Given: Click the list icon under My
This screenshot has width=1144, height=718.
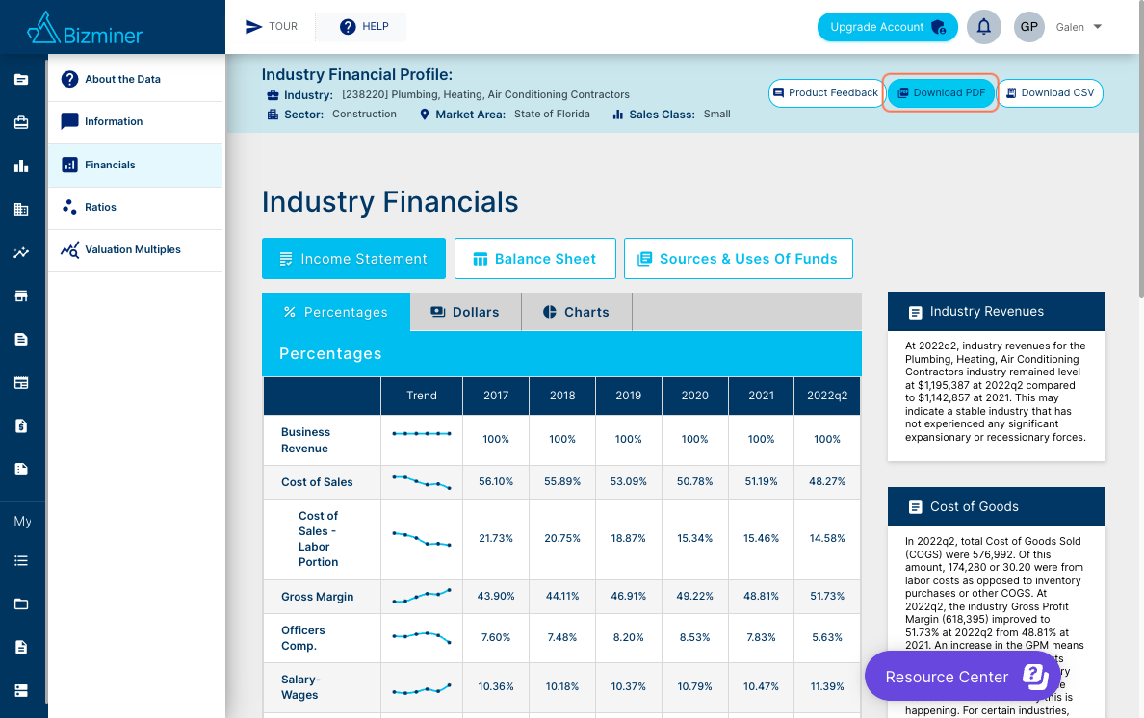Looking at the screenshot, I should pos(21,560).
